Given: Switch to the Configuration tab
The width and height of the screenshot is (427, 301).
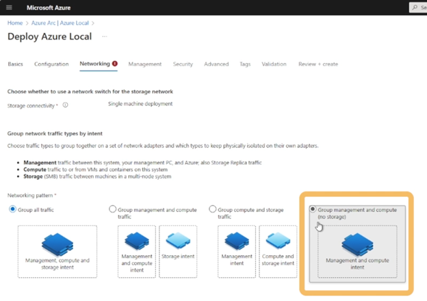Looking at the screenshot, I should [51, 64].
